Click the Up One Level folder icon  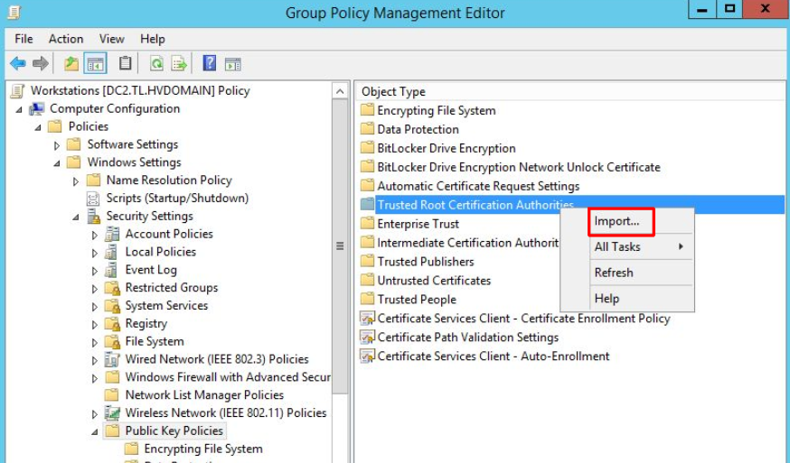[71, 63]
